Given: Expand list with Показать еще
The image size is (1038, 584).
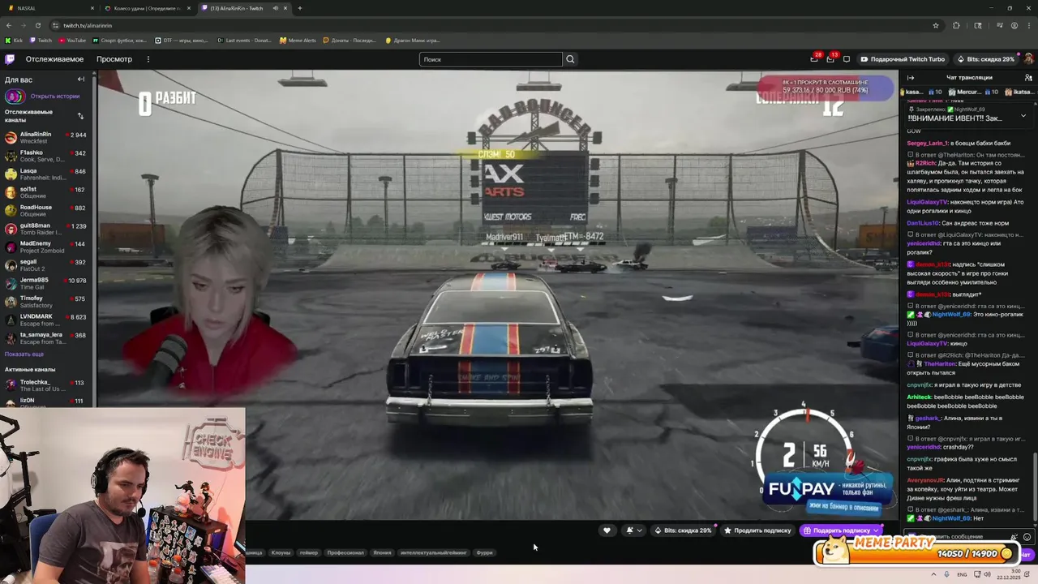Looking at the screenshot, I should click(x=24, y=354).
